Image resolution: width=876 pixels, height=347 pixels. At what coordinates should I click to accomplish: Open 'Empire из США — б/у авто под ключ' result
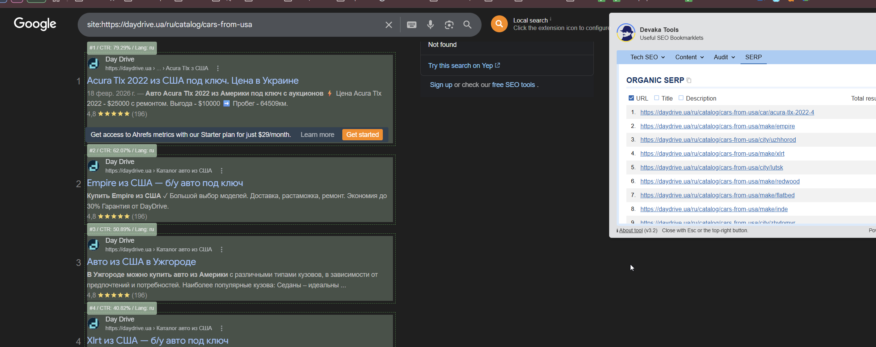click(x=165, y=183)
